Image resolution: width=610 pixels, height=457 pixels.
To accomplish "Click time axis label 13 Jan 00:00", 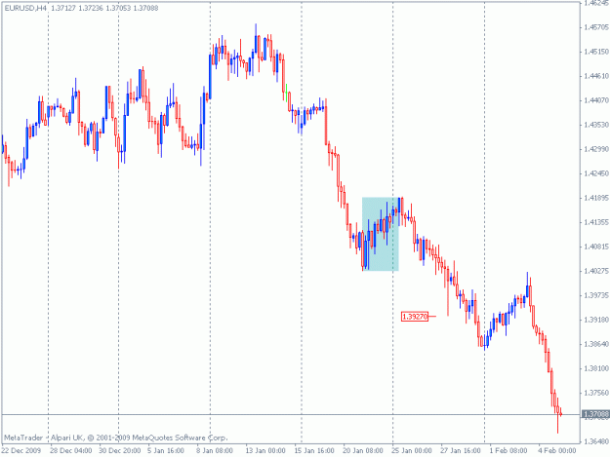I will click(x=265, y=450).
